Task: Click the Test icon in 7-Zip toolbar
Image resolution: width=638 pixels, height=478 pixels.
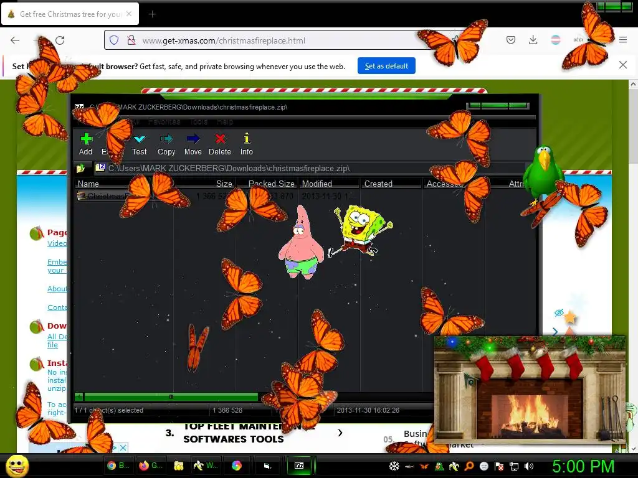Action: coord(139,139)
